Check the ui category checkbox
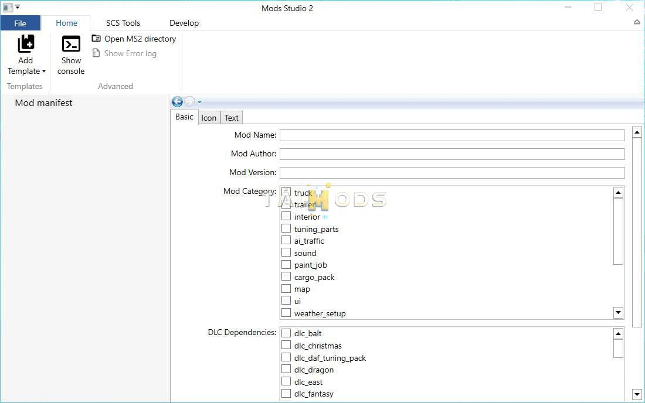 [286, 300]
